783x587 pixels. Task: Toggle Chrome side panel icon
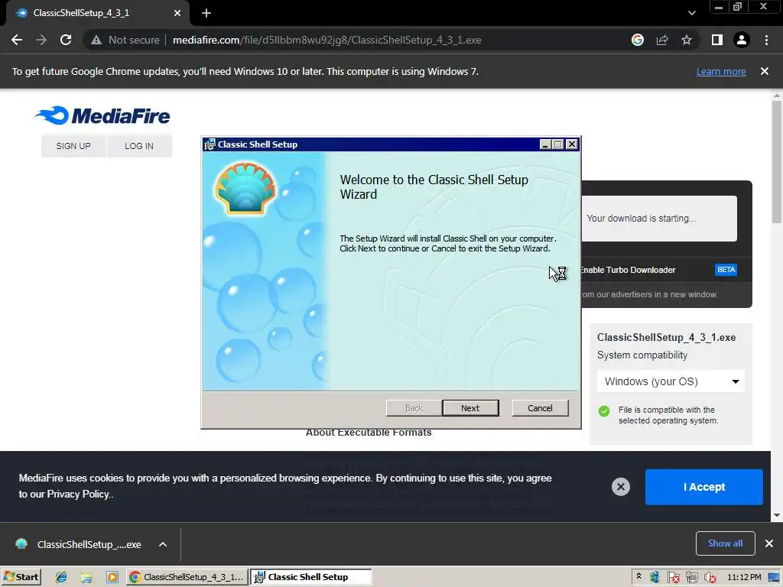point(716,40)
